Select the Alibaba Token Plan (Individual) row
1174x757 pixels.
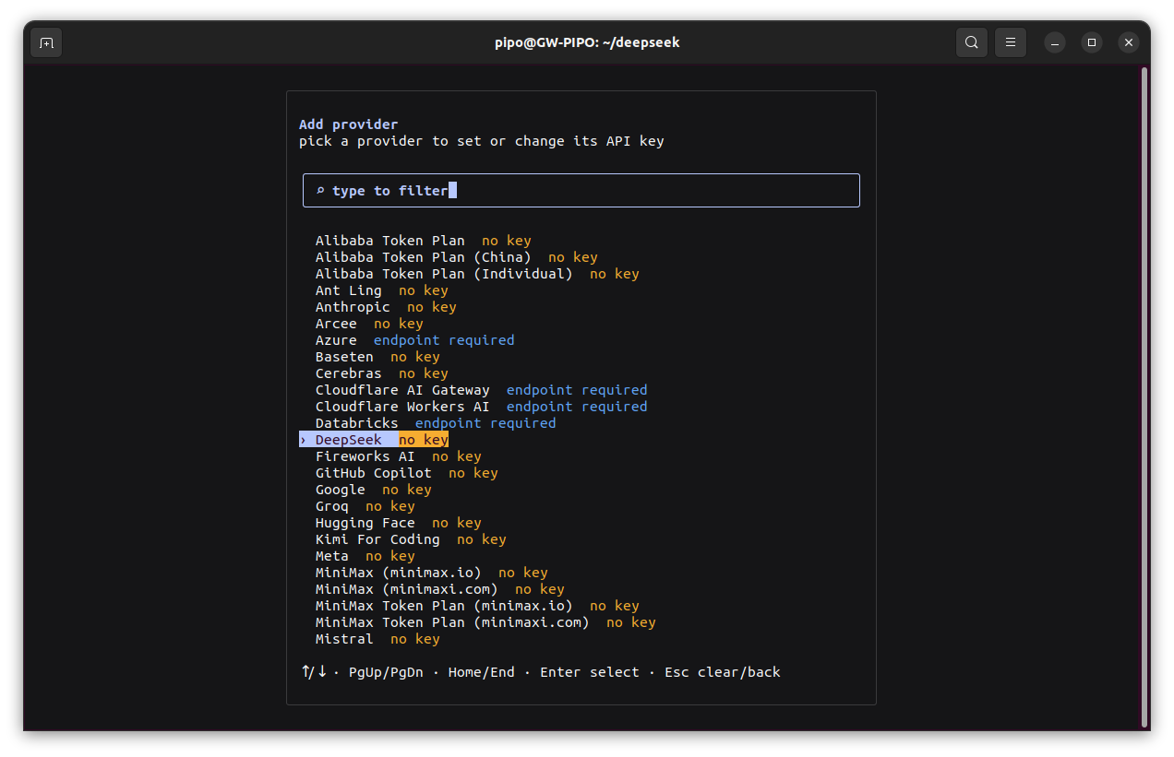(x=477, y=274)
